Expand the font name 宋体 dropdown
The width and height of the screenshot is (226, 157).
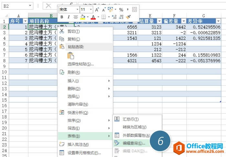pyautogui.click(x=77, y=10)
